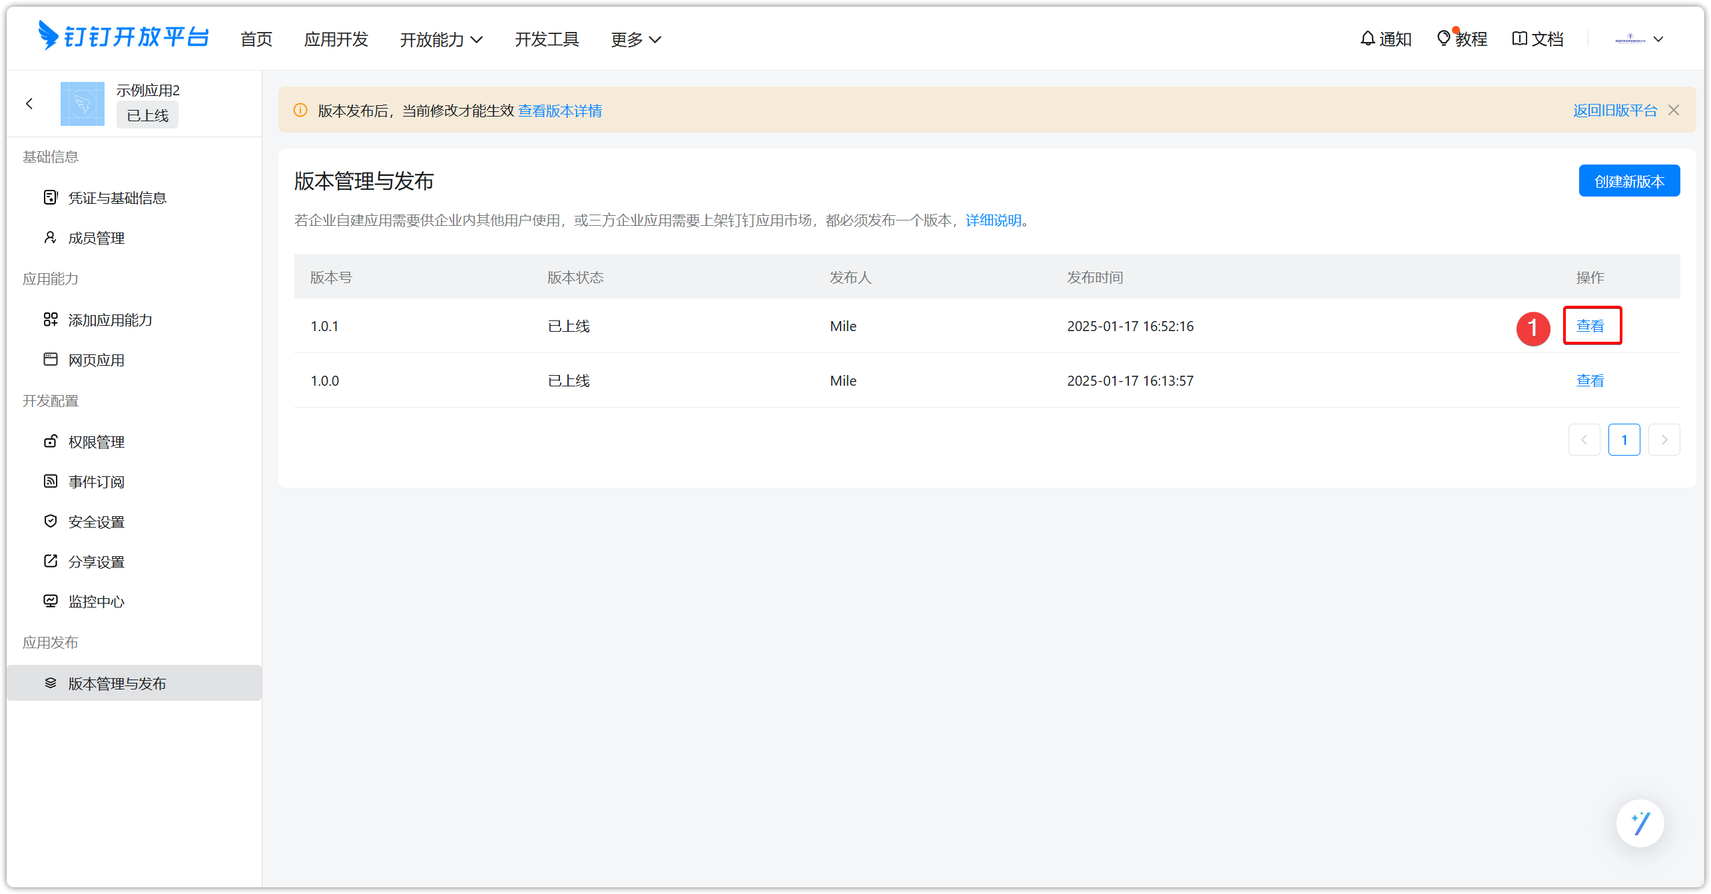Dismiss the version notice banner

click(1674, 110)
